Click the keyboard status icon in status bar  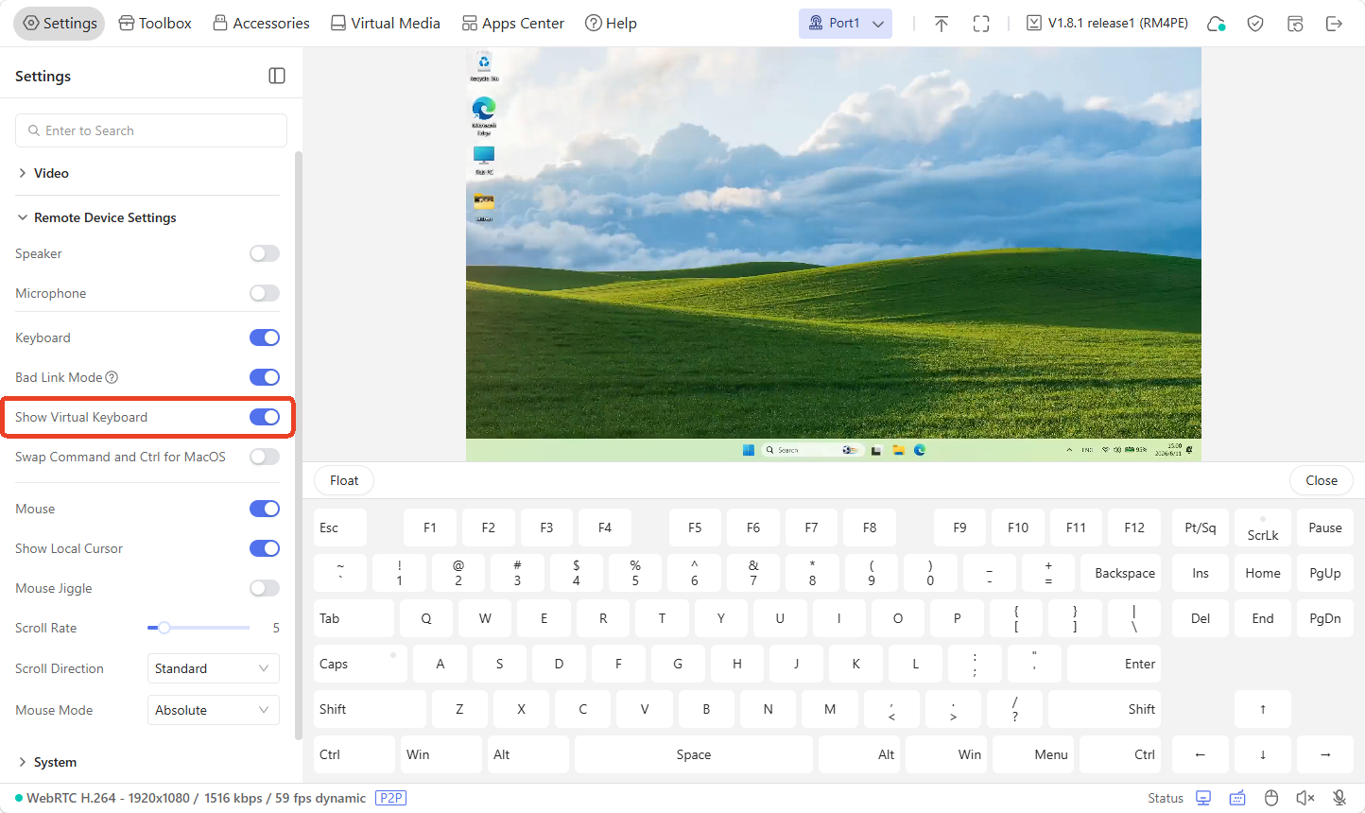1237,798
